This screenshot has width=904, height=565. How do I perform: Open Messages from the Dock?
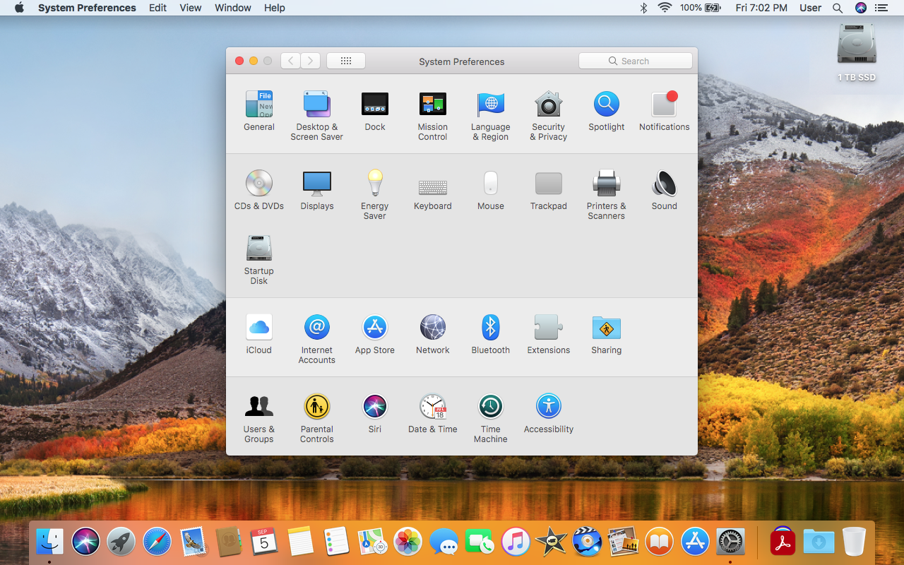click(444, 542)
